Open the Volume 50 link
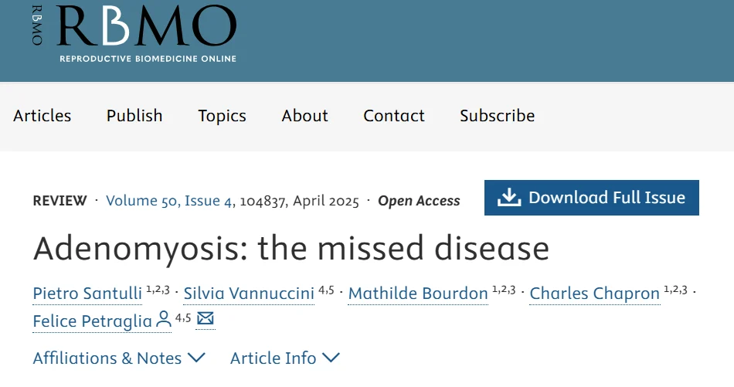Screen dimensions: 734x387 tap(141, 201)
